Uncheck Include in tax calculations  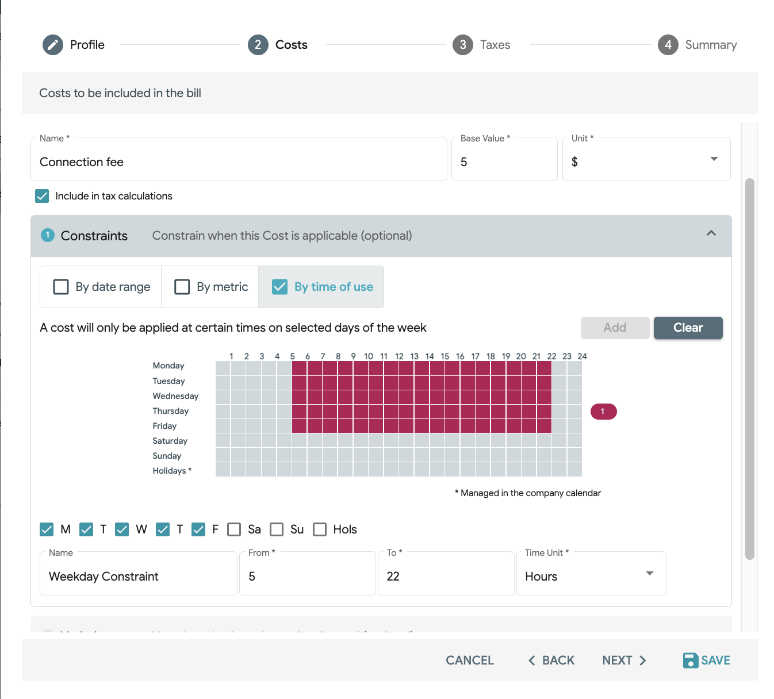pos(42,196)
